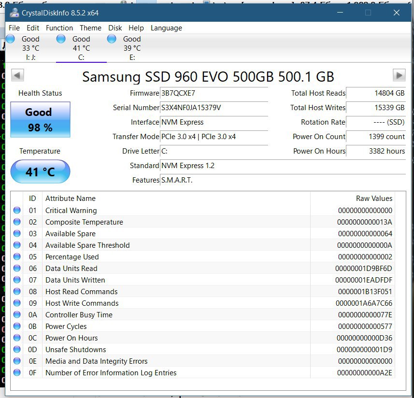414x398 pixels.
Task: Click the Raw Values column header
Action: [353, 199]
